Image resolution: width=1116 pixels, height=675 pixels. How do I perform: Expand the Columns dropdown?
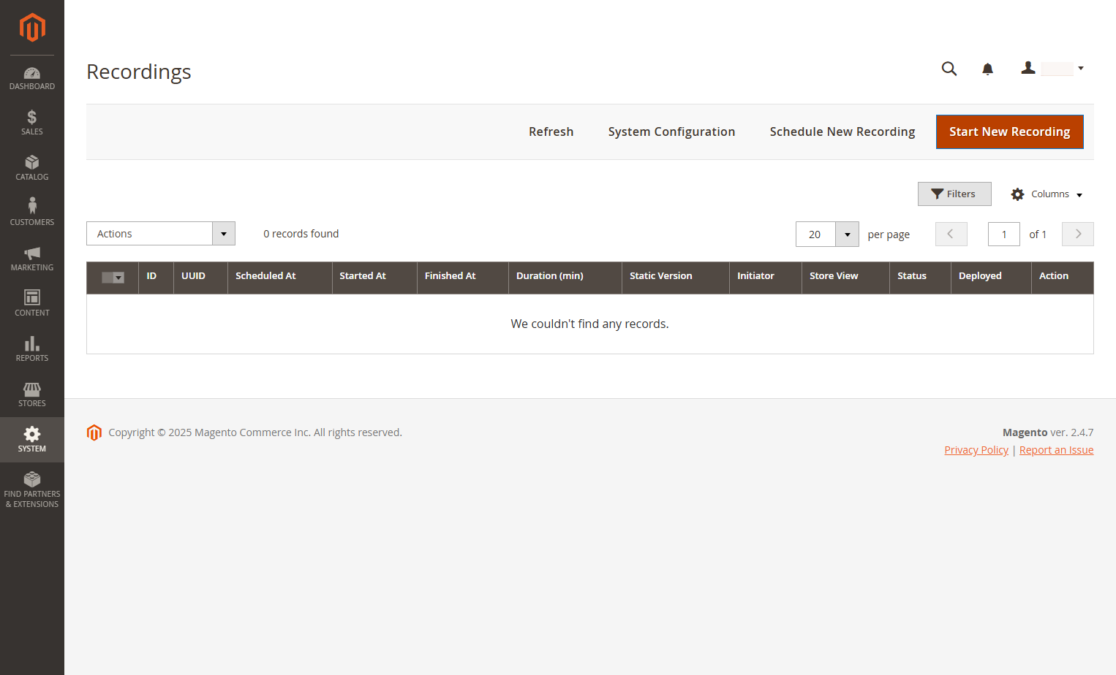click(1047, 194)
